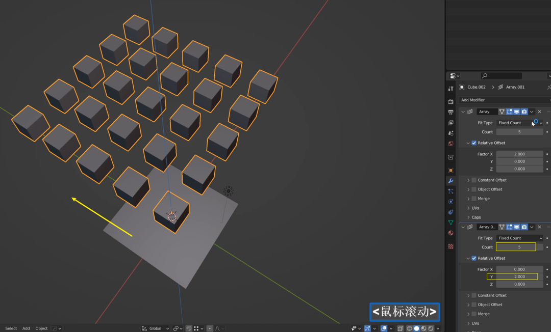Image resolution: width=551 pixels, height=332 pixels.
Task: Open Fit Type dropdown of Array modifier
Action: point(519,123)
